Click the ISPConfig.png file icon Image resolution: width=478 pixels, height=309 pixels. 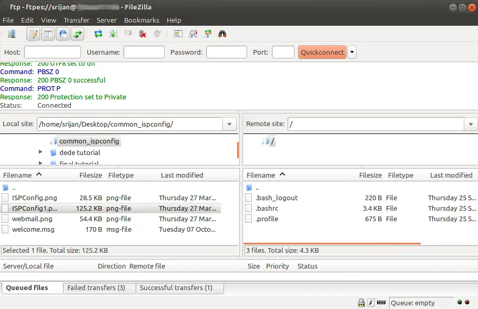5,198
